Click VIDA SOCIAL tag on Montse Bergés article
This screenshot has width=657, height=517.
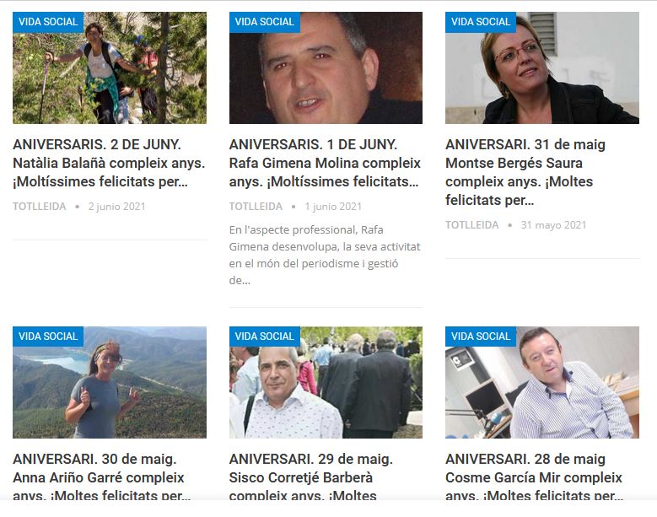(x=481, y=22)
